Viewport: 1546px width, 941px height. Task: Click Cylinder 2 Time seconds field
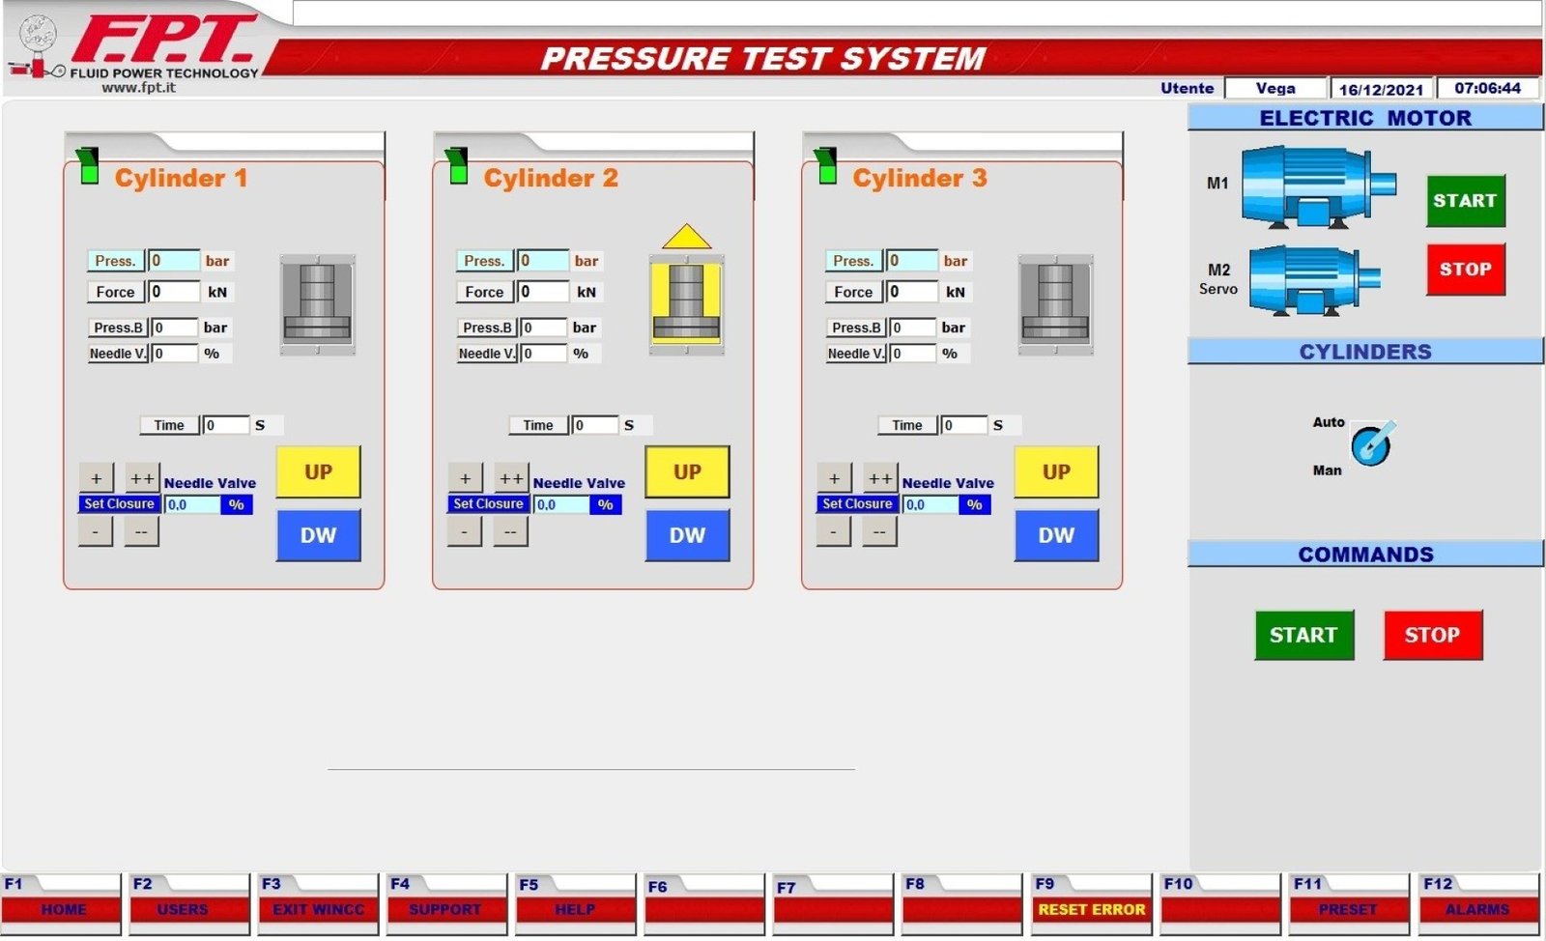click(594, 425)
